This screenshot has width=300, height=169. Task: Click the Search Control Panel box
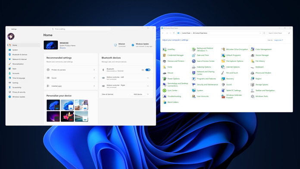[x=279, y=33]
